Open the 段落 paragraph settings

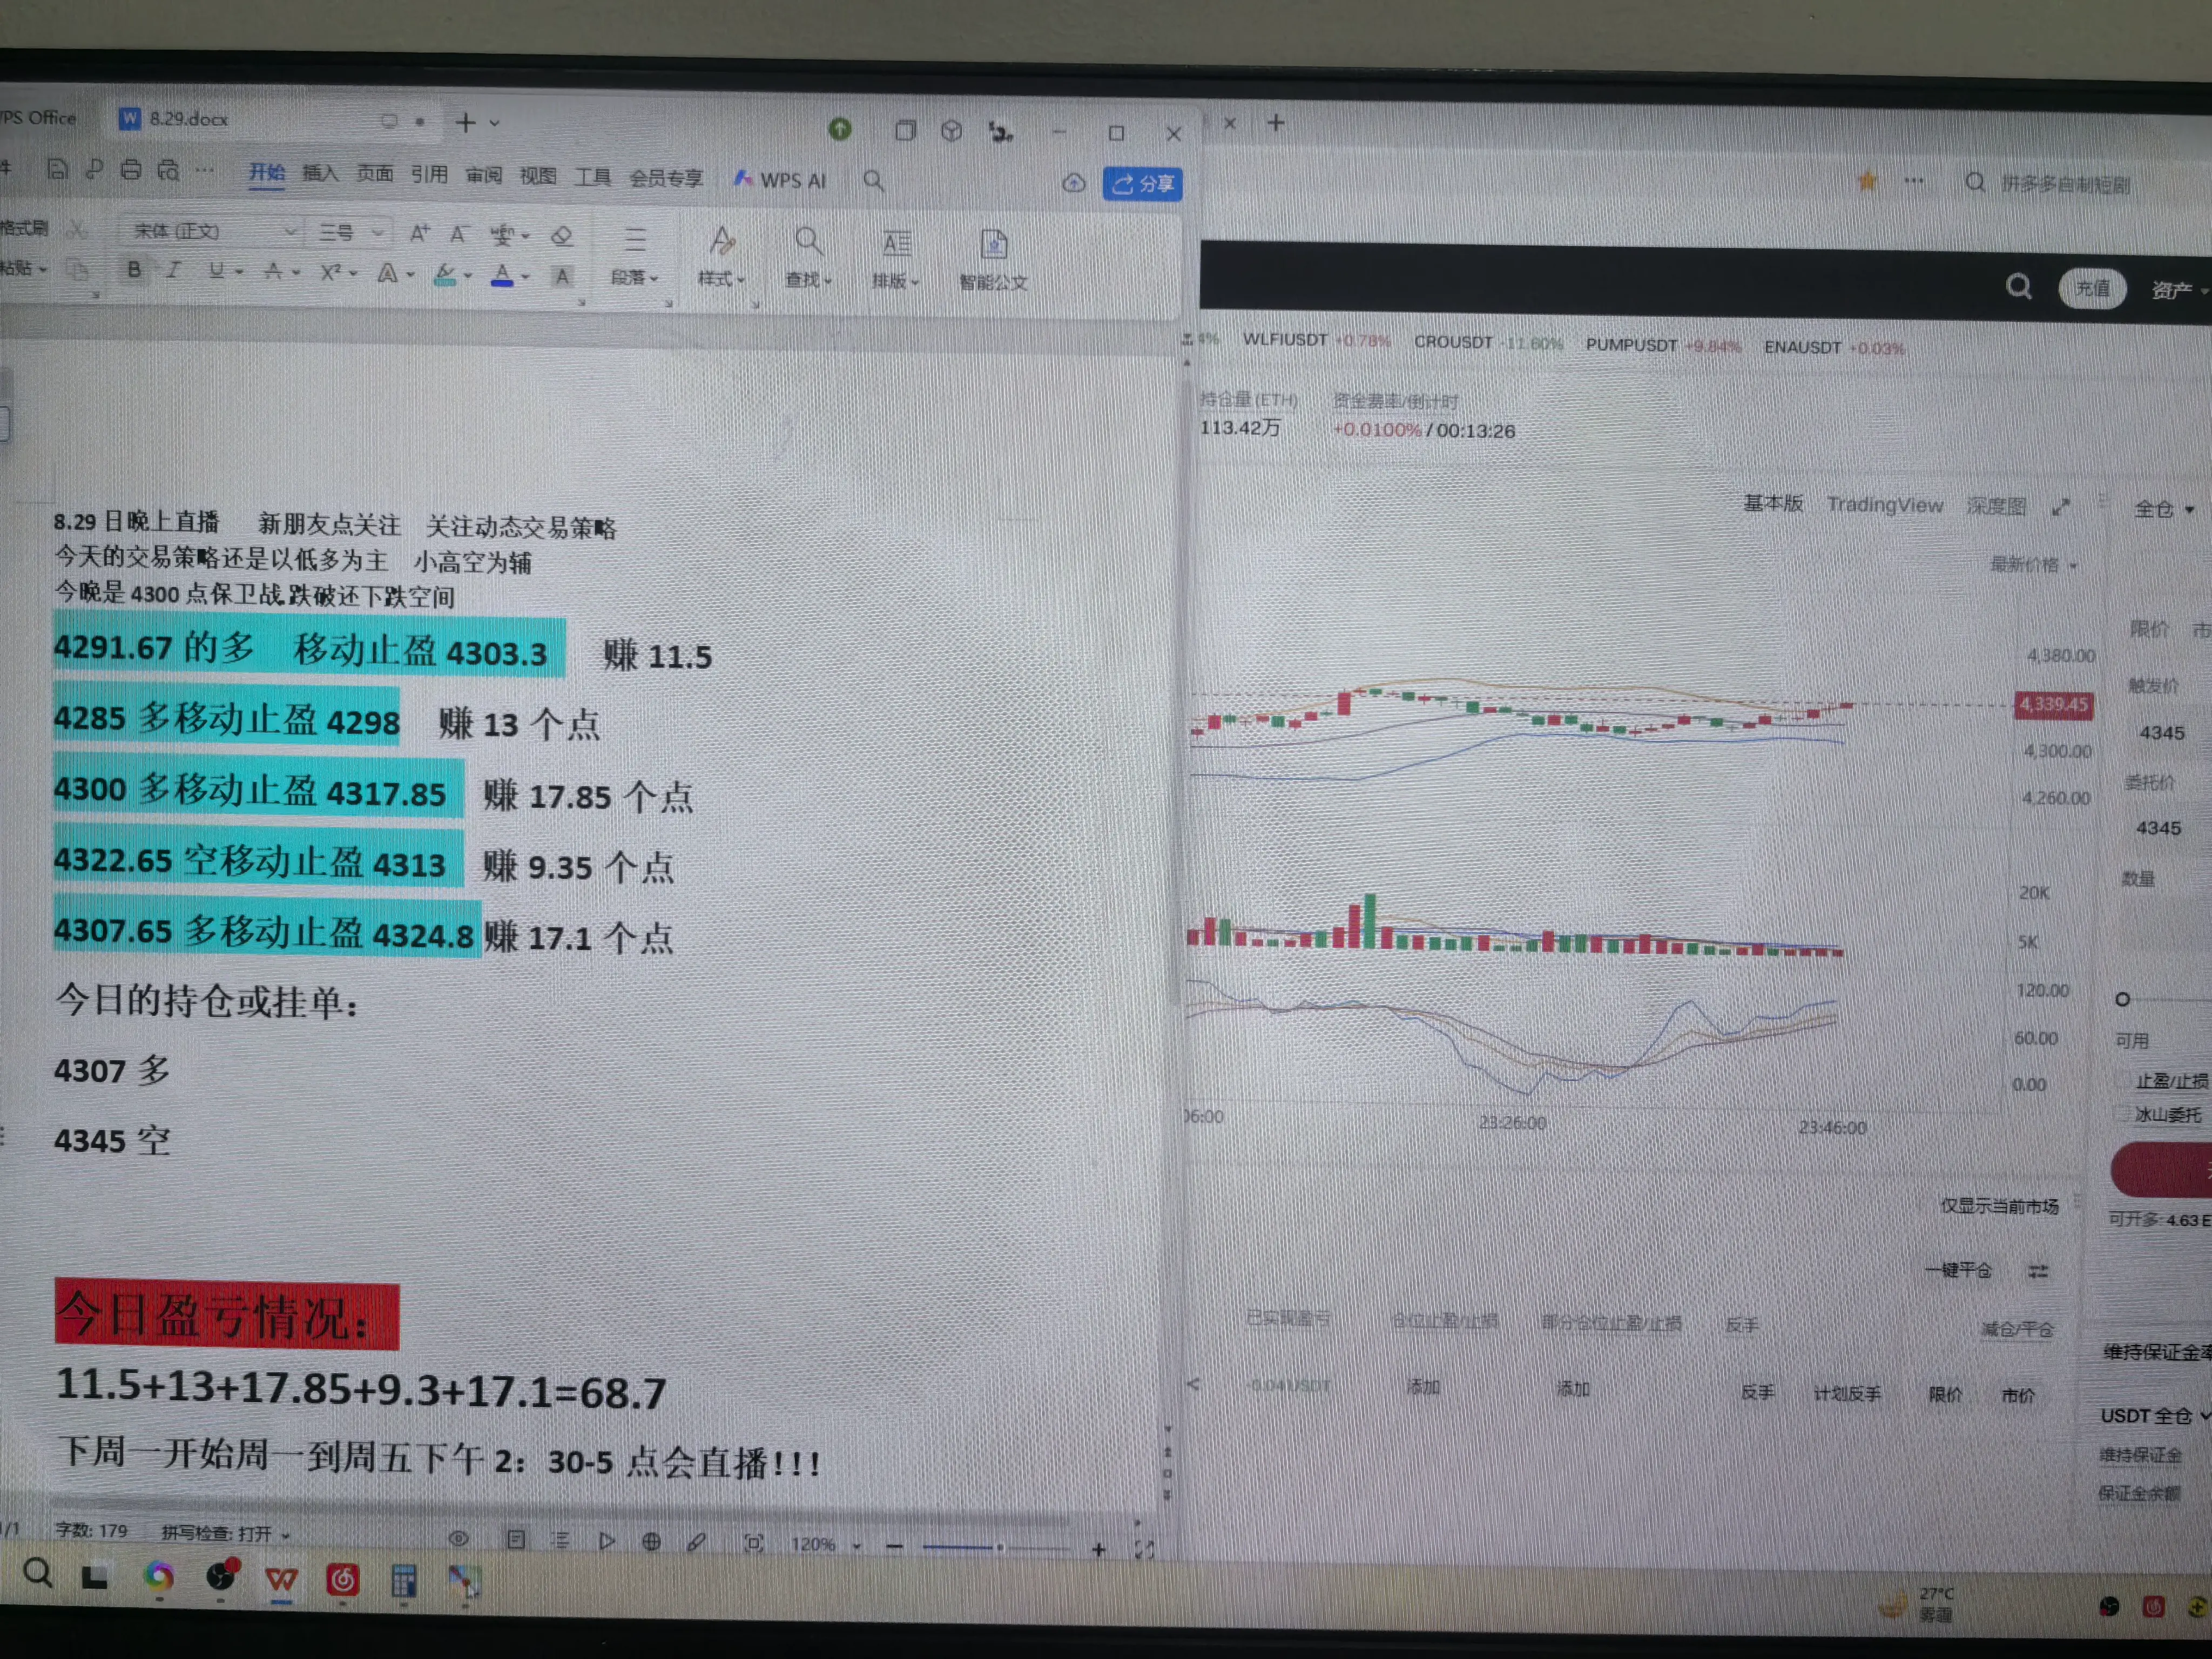634,256
